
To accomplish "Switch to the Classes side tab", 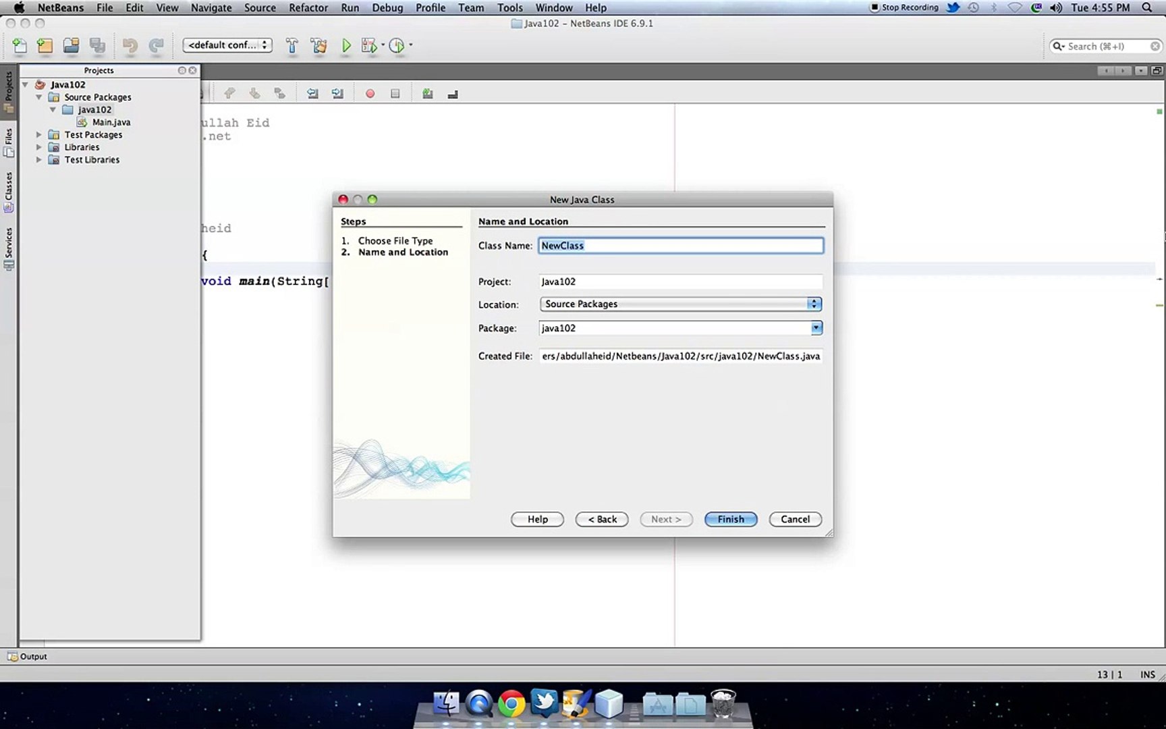I will point(9,192).
